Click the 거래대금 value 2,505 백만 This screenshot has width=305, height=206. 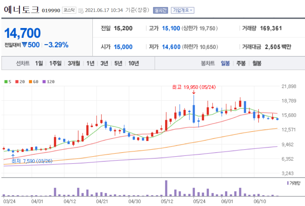point(278,47)
